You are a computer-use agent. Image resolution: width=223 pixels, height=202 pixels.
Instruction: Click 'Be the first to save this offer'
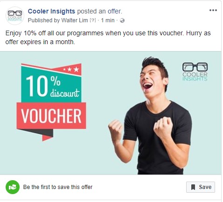click(x=58, y=187)
